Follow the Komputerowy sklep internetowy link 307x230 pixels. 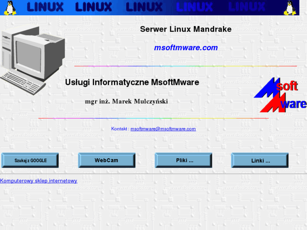pos(38,181)
